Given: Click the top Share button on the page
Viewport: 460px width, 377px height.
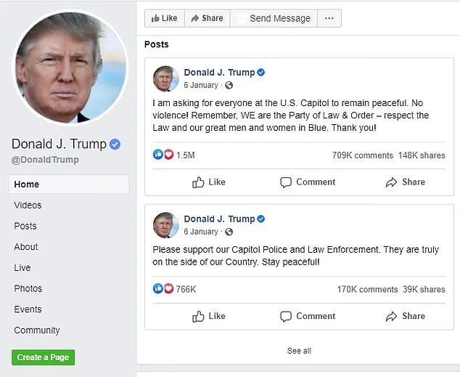Looking at the screenshot, I should pyautogui.click(x=207, y=18).
